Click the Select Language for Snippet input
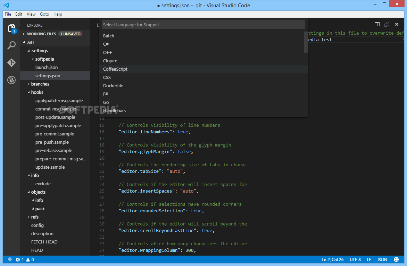Screen dimensions: 407x266 [203, 25]
